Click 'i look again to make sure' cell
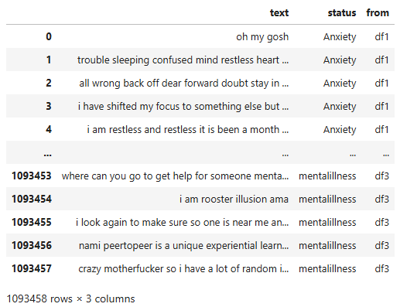The image size is (400, 307). pos(183,223)
